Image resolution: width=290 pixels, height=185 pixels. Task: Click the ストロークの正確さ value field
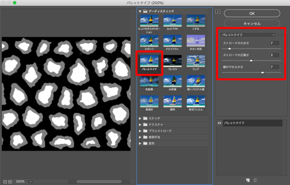(x=275, y=55)
